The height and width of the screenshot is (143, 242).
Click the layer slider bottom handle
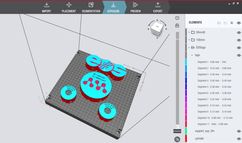click(x=177, y=131)
